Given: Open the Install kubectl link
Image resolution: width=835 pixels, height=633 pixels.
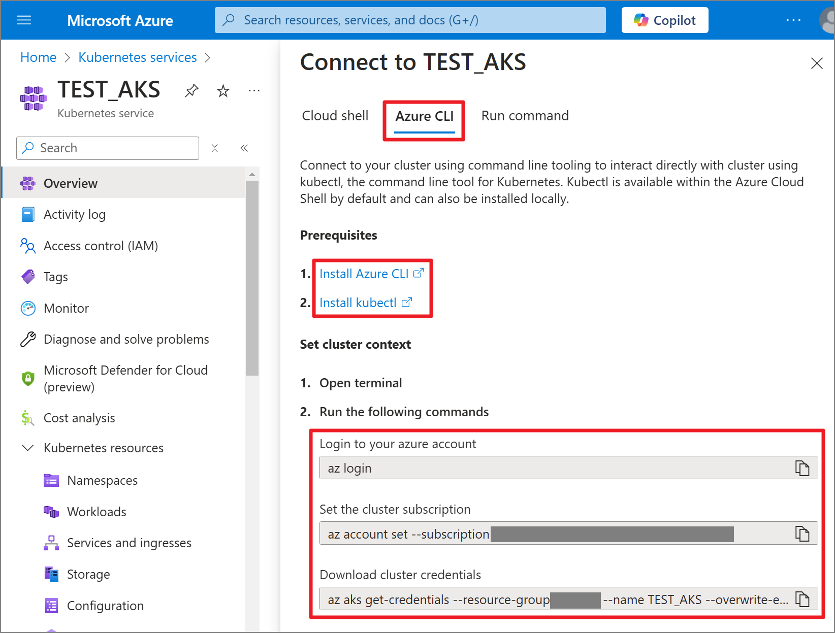Looking at the screenshot, I should pos(366,303).
